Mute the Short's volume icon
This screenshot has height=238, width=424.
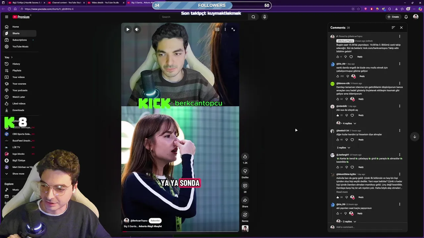coord(137,29)
